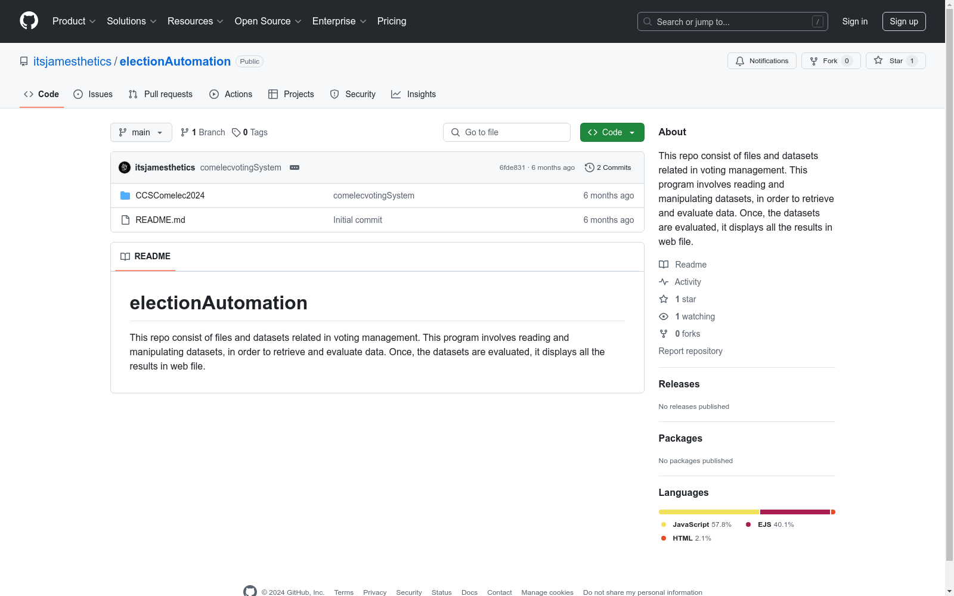
Task: Open the README.md file name
Action: pos(160,220)
